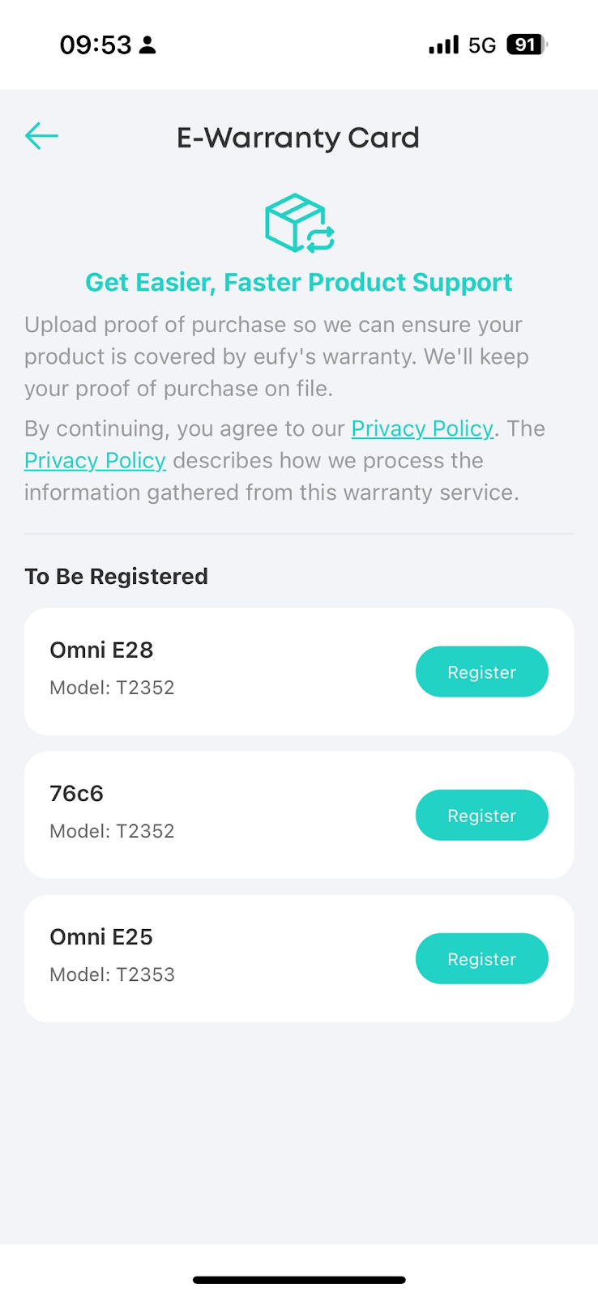This screenshot has width=598, height=1296.
Task: Select the Omni E28 device name
Action: [x=101, y=650]
